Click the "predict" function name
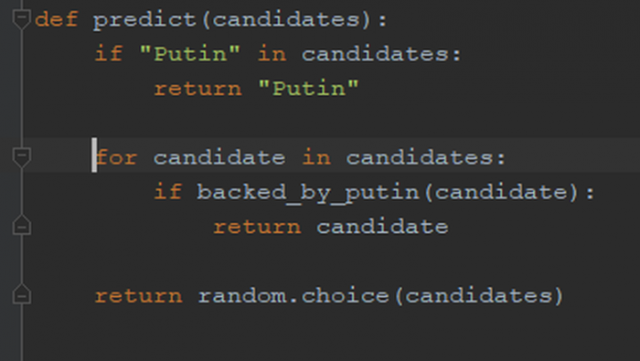Viewport: 640px width, 361px height. point(144,20)
